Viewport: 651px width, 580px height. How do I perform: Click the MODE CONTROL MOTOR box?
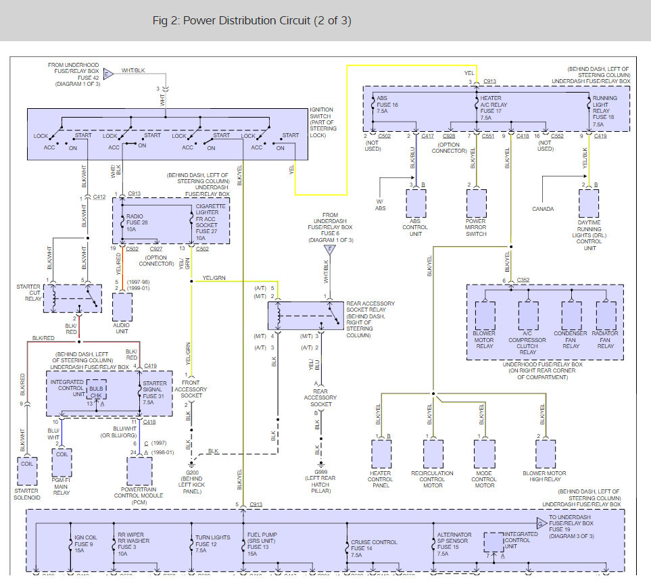pyautogui.click(x=485, y=454)
